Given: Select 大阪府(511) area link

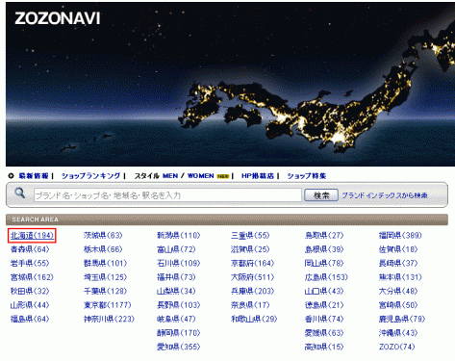Looking at the screenshot, I should click(252, 277).
